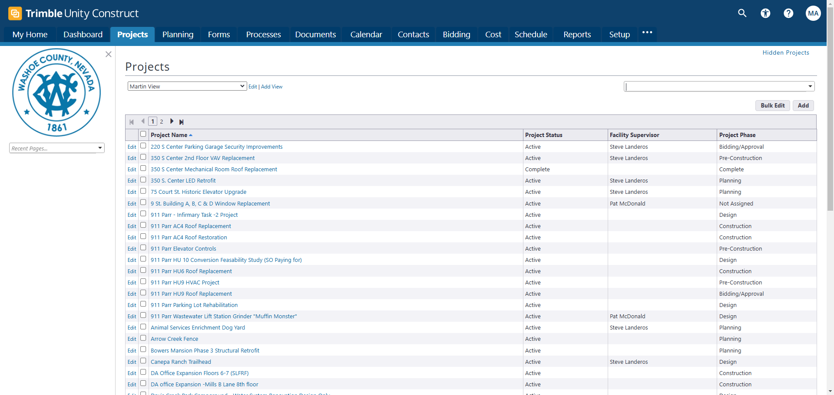Open the accessibility icon in header

(x=765, y=13)
